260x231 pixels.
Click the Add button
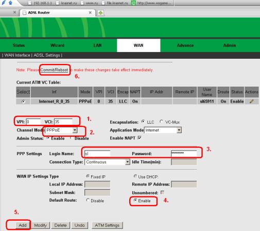[23, 225]
